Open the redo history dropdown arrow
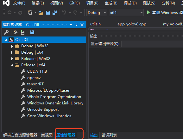The image size is (183, 139). [x=81, y=13]
